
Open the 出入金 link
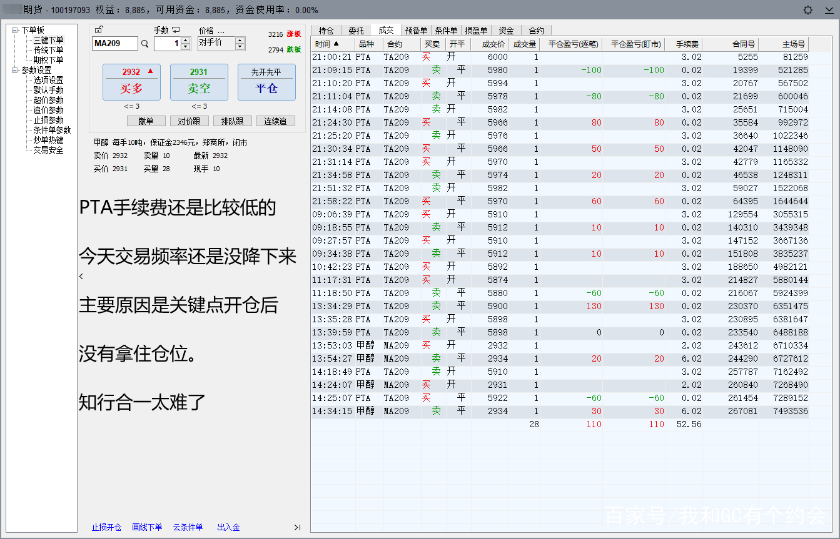[228, 527]
